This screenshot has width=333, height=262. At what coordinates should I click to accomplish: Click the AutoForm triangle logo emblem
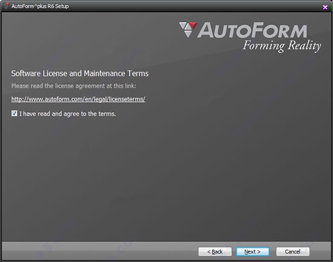(x=188, y=30)
